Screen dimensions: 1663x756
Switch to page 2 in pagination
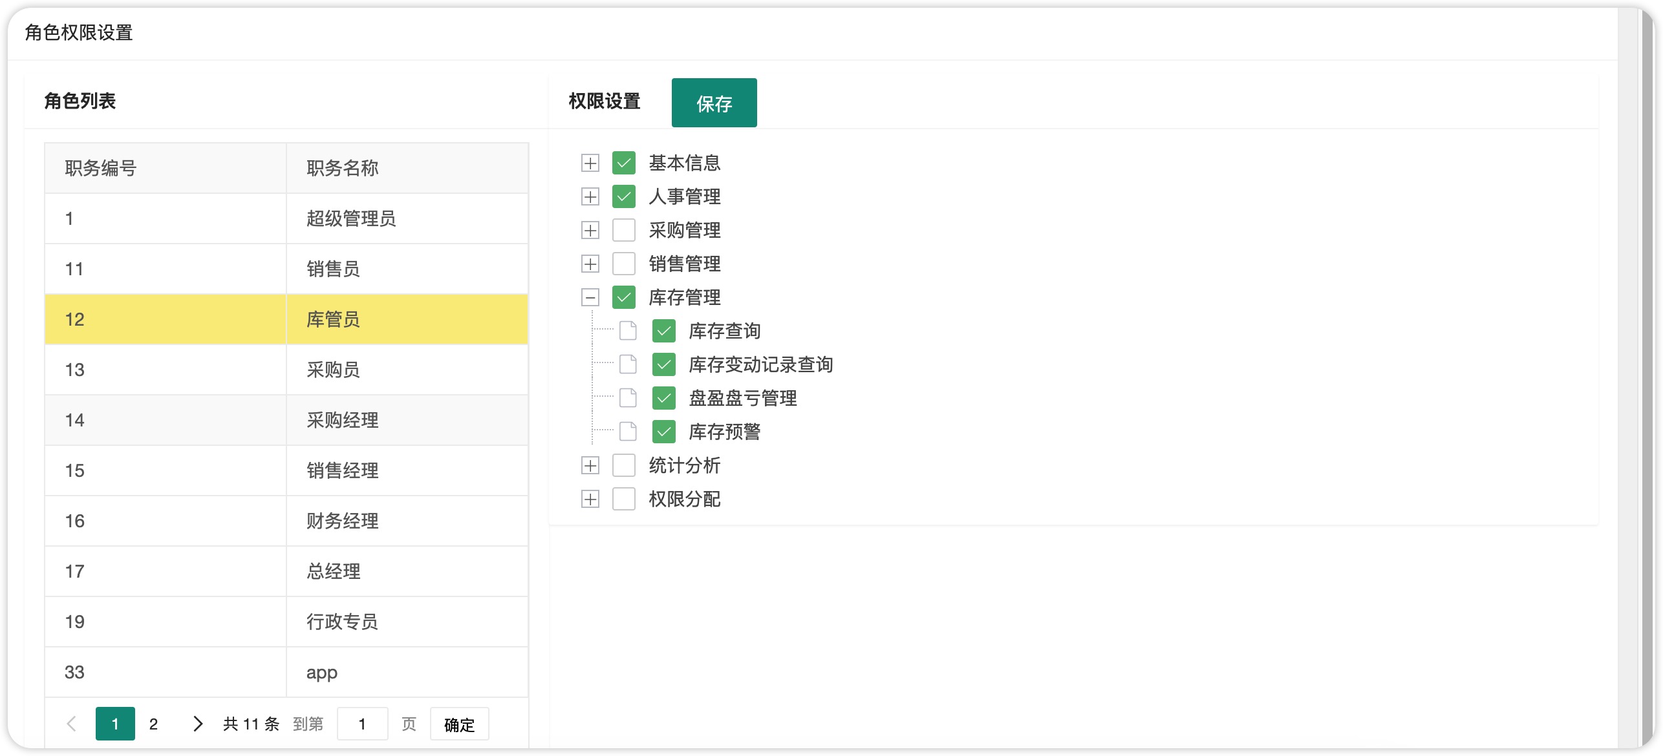tap(153, 724)
